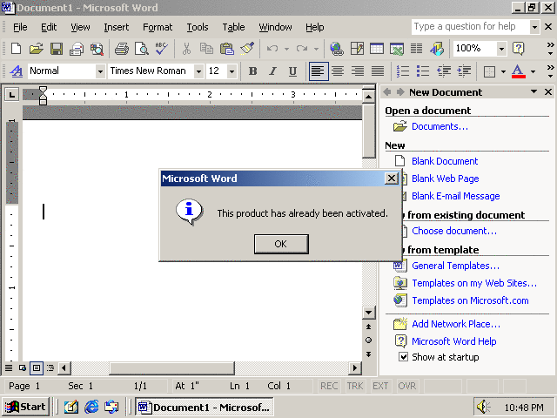Set Center paragraph alignment
Screen dimensions: 557x418
coord(338,71)
